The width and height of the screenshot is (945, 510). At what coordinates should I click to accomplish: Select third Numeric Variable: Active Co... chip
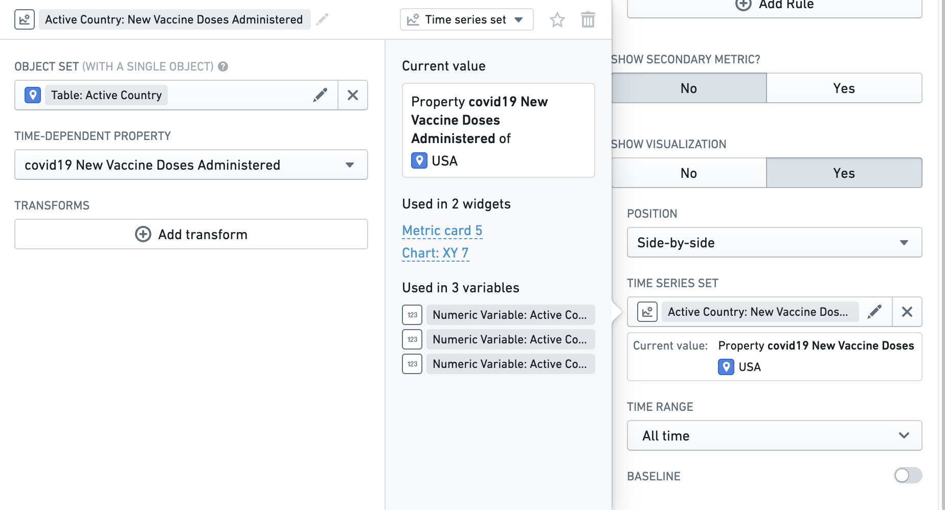click(x=510, y=364)
